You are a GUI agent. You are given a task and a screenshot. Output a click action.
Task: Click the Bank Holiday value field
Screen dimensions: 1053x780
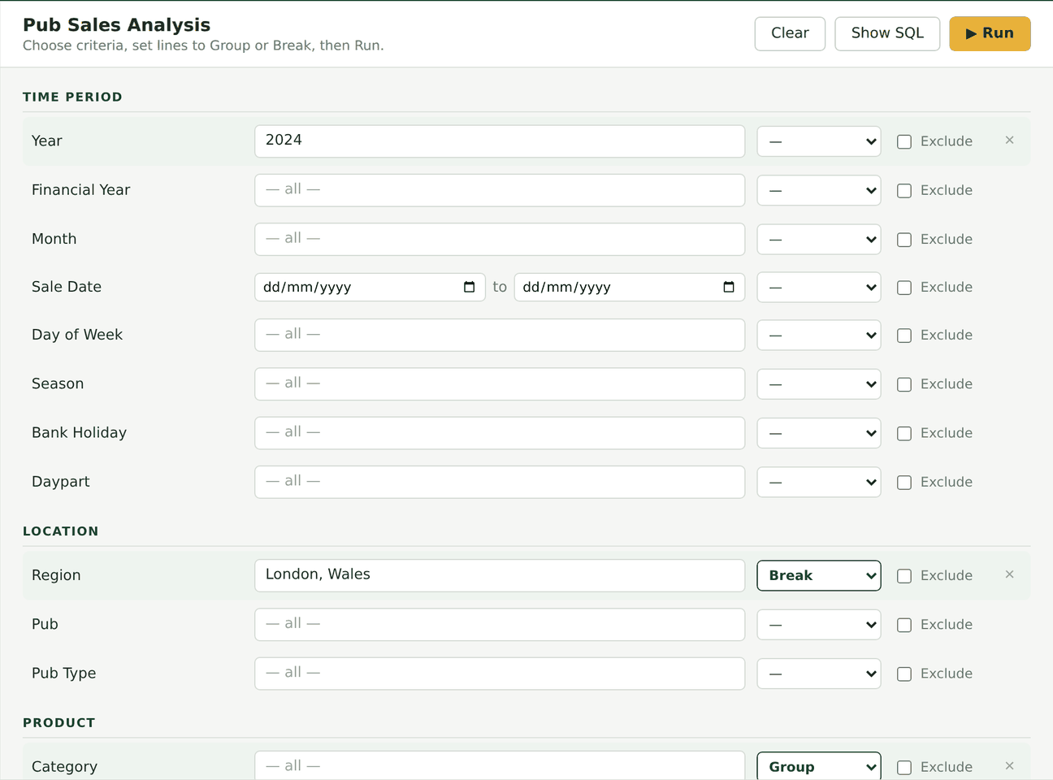[x=500, y=432]
